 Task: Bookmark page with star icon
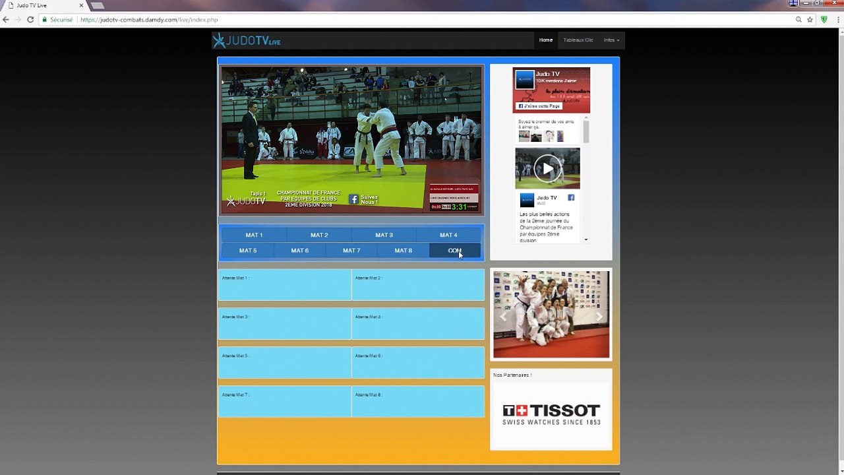click(x=810, y=20)
